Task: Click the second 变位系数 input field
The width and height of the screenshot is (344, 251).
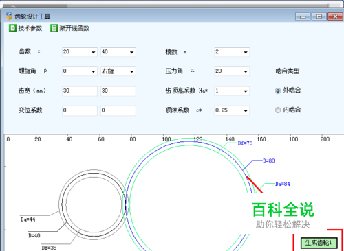Action: [118, 110]
